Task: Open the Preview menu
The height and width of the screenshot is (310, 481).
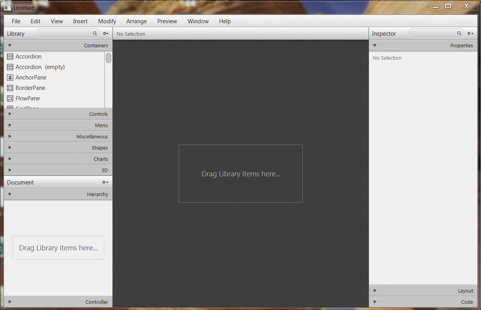Action: click(167, 21)
